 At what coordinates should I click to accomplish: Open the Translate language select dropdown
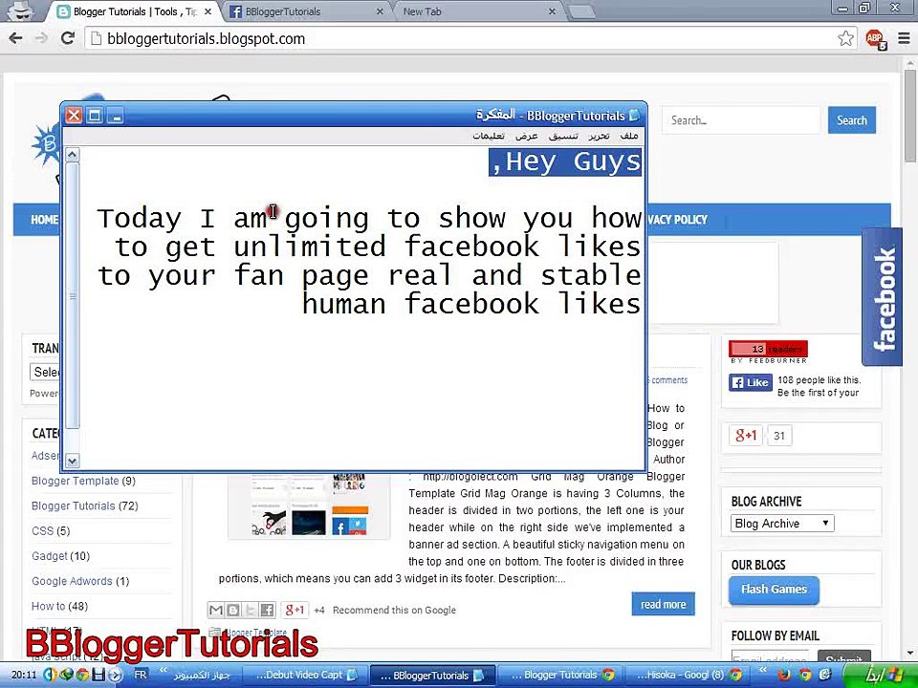coord(45,372)
